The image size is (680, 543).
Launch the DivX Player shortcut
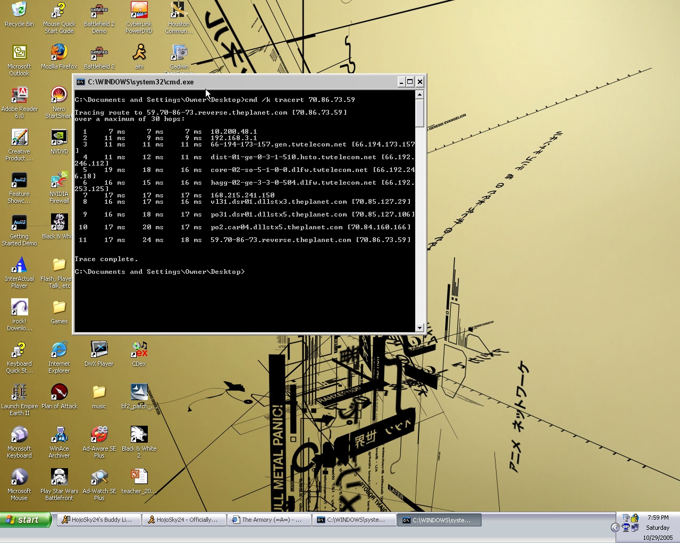pyautogui.click(x=99, y=350)
